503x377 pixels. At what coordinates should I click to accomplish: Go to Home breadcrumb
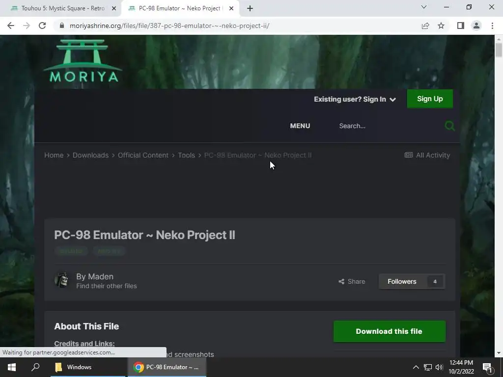pyautogui.click(x=54, y=155)
